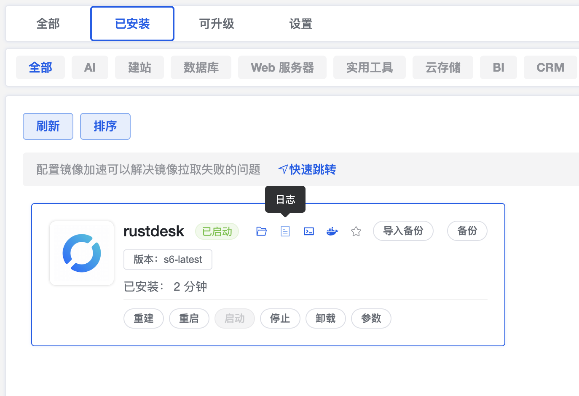Filter apps by 云存储 category
The image size is (579, 396).
coord(443,67)
